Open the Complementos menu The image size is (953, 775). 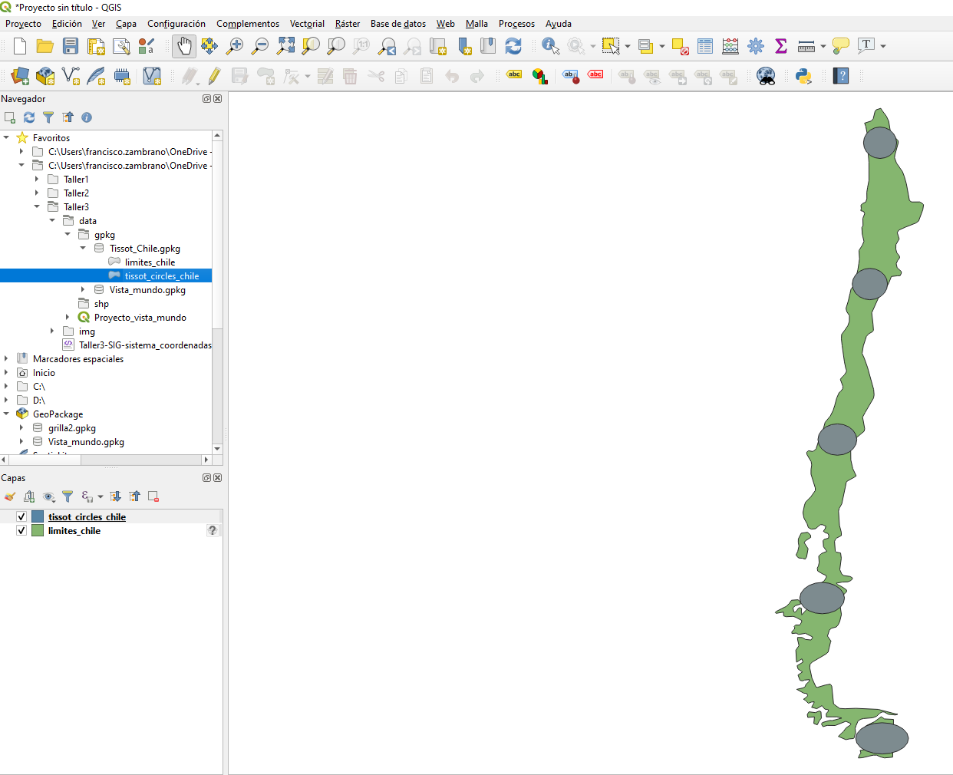pyautogui.click(x=247, y=24)
